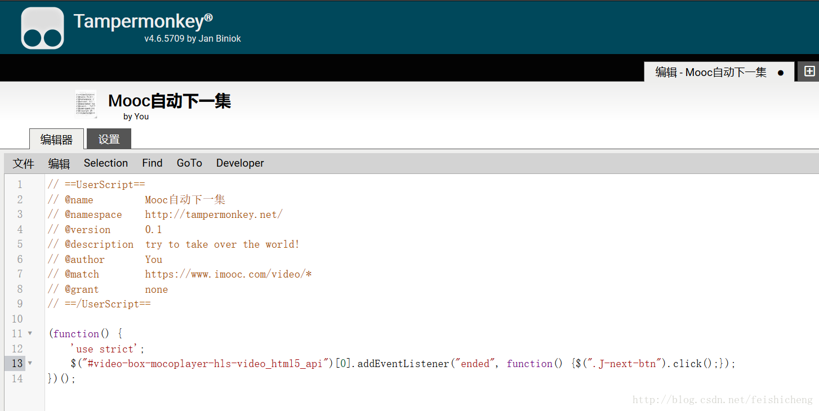The image size is (819, 411).
Task: Select the 编辑 - Mooc自动下一集 tab
Action: (719, 72)
